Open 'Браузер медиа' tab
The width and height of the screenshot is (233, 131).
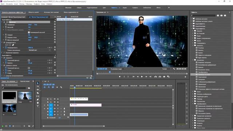tap(25, 82)
